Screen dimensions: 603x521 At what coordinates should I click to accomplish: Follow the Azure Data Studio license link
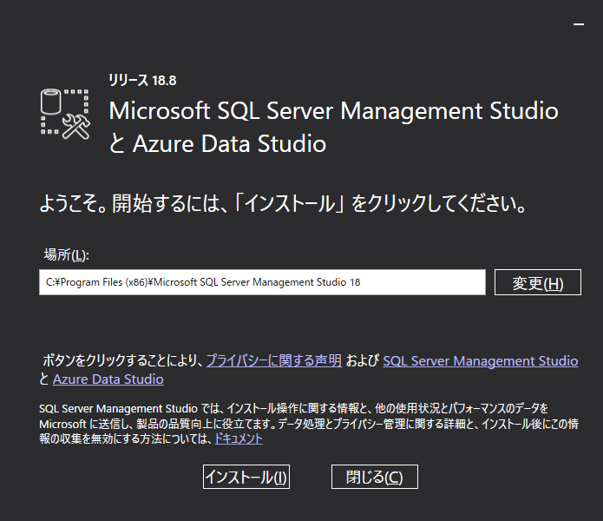point(108,379)
